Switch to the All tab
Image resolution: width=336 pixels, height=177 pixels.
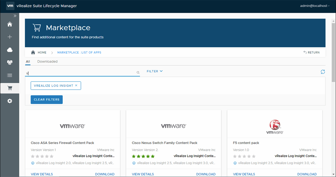28,61
